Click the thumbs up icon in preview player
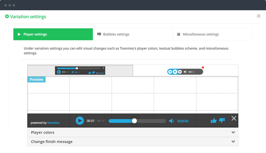 tap(214, 121)
